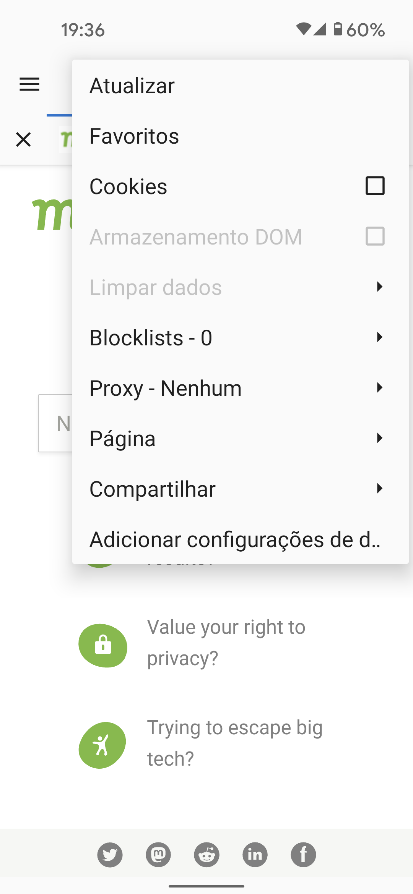Tap the green padlock privacy icon
The height and width of the screenshot is (894, 413).
click(x=103, y=645)
